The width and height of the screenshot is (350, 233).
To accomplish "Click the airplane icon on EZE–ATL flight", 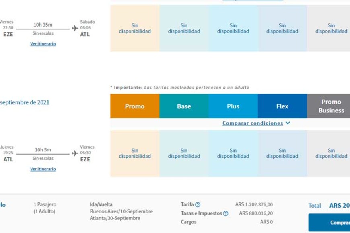I will [75, 28].
